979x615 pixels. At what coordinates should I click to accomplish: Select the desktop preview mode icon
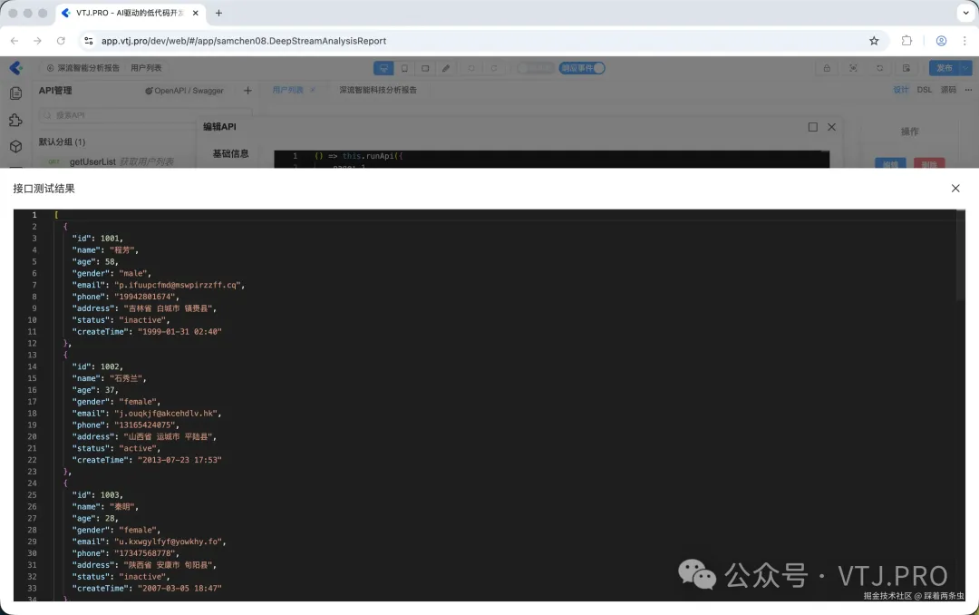coord(383,68)
